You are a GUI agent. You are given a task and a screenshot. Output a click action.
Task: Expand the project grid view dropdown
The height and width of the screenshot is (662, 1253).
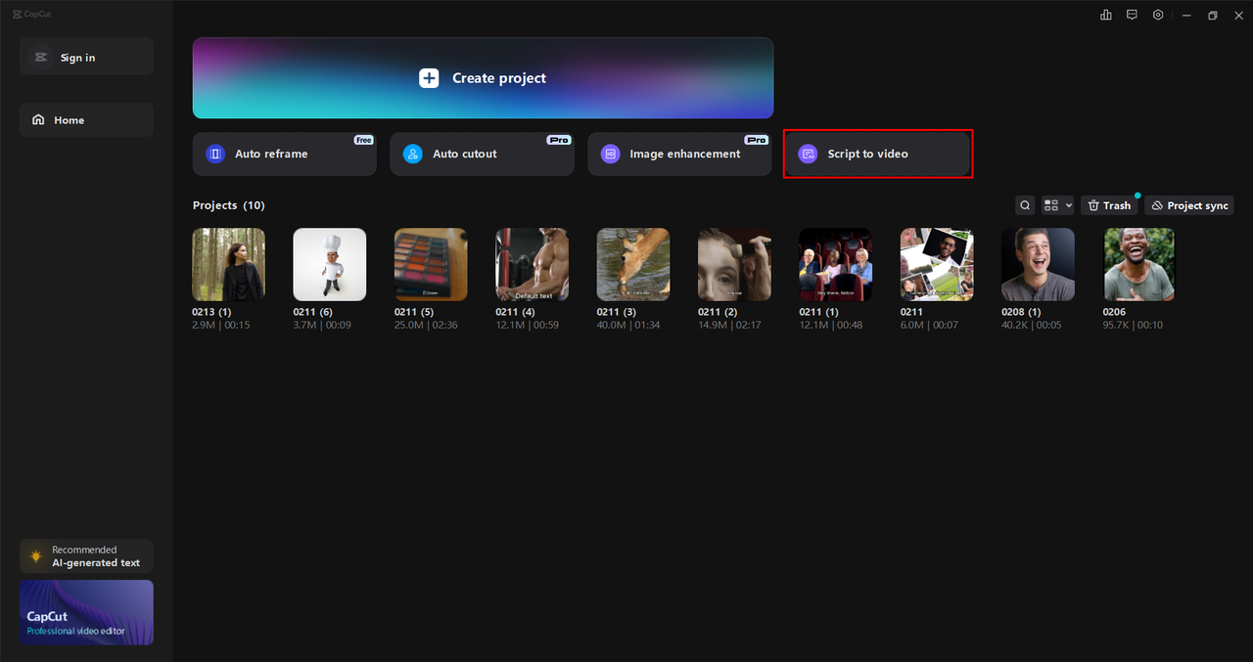click(1057, 205)
